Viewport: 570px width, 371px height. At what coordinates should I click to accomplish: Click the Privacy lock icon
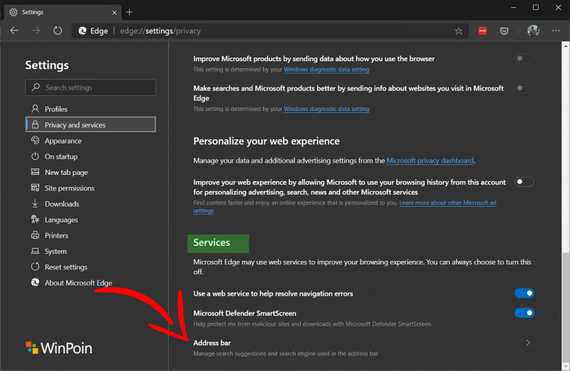(x=35, y=124)
